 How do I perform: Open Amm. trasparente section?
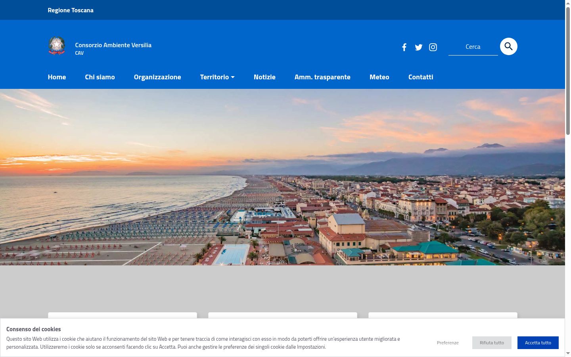[322, 77]
